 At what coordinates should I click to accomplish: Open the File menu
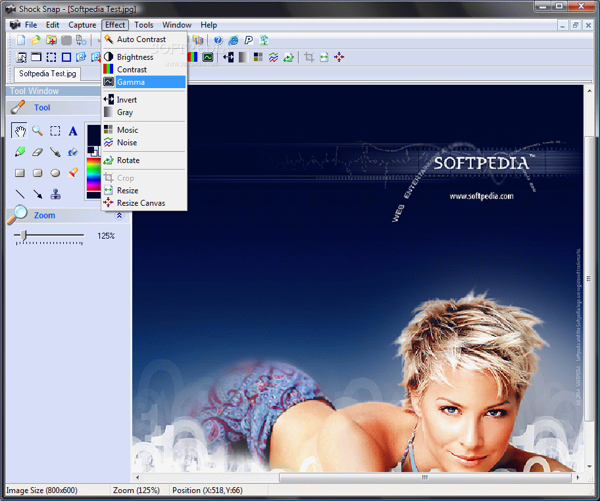coord(31,25)
